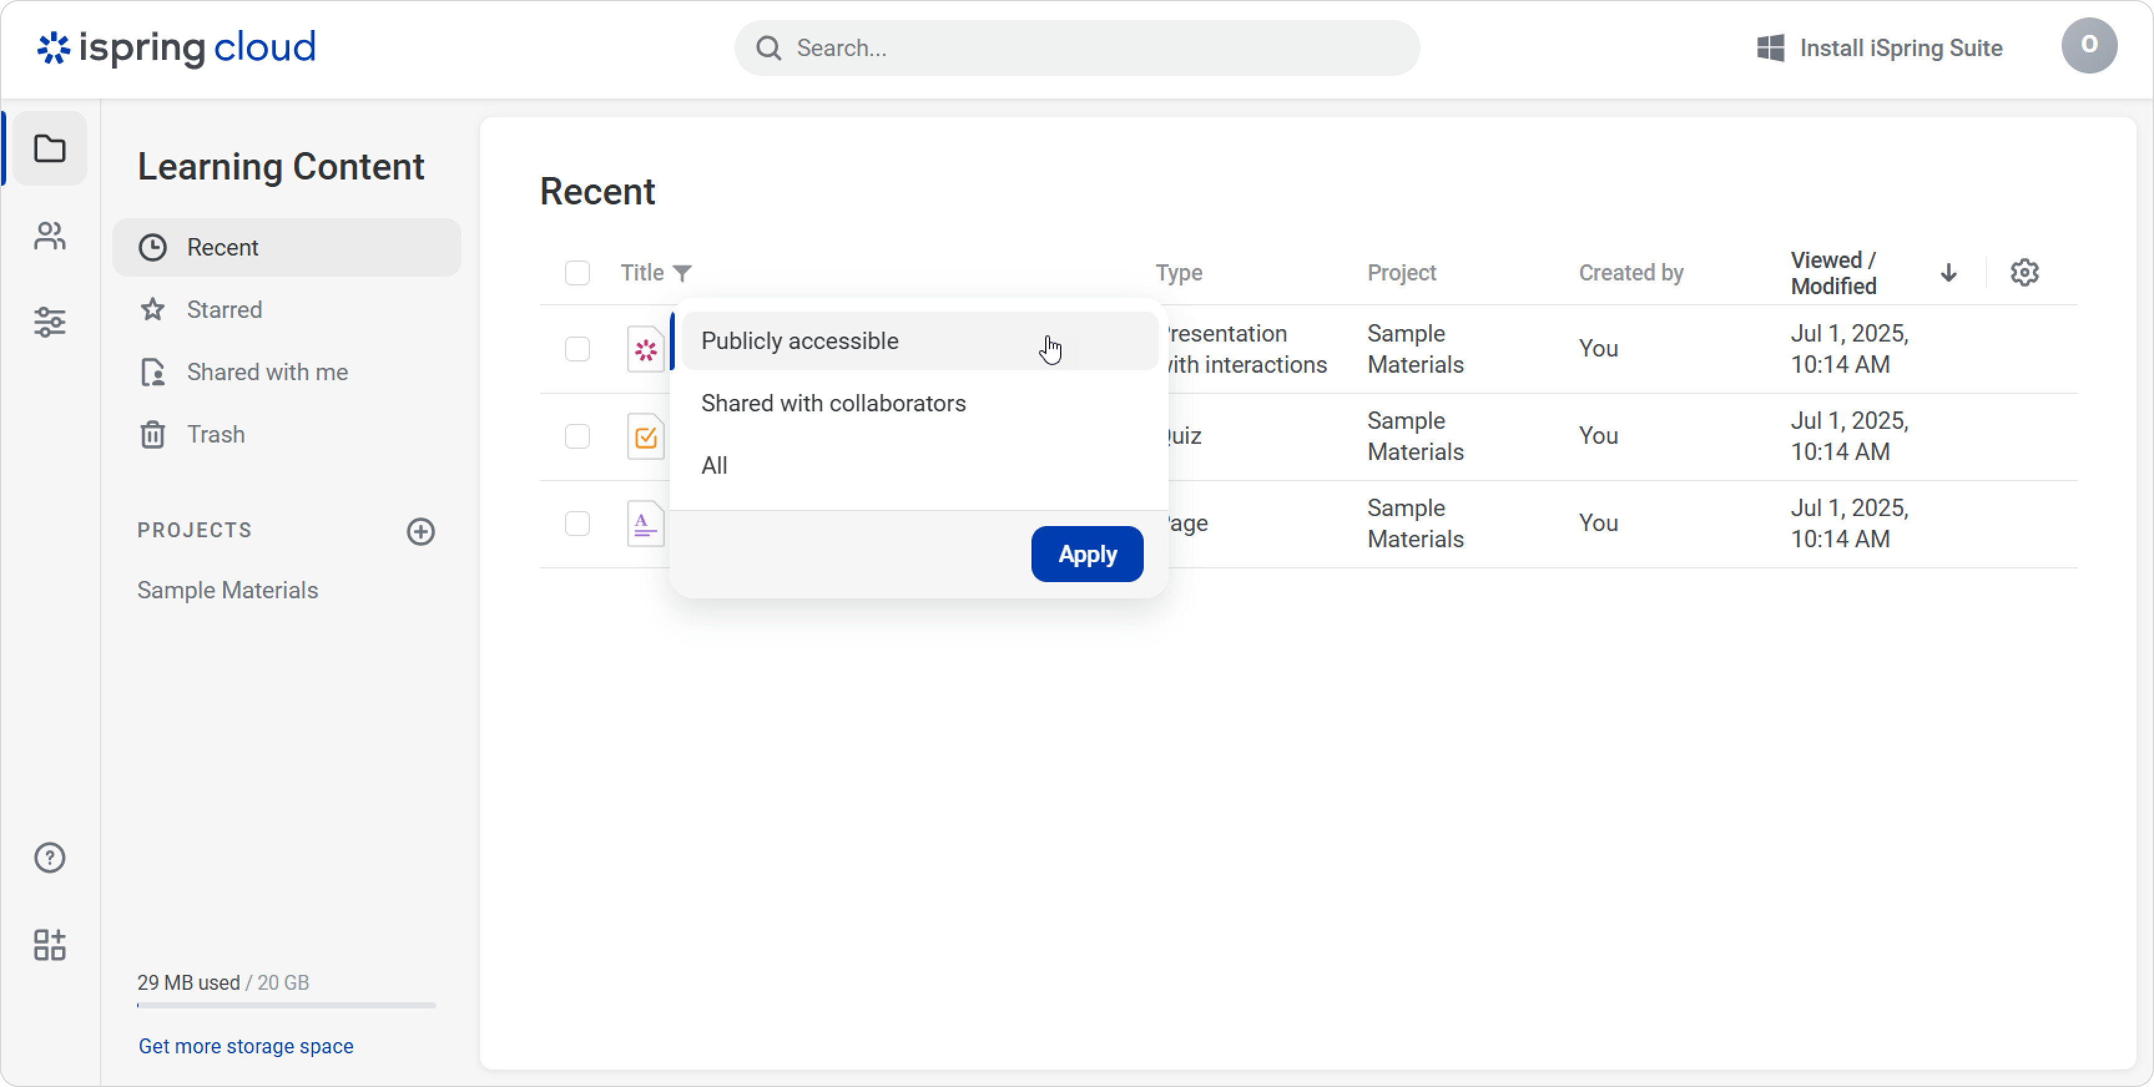
Task: Click the Shared with me icon
Action: pos(152,372)
